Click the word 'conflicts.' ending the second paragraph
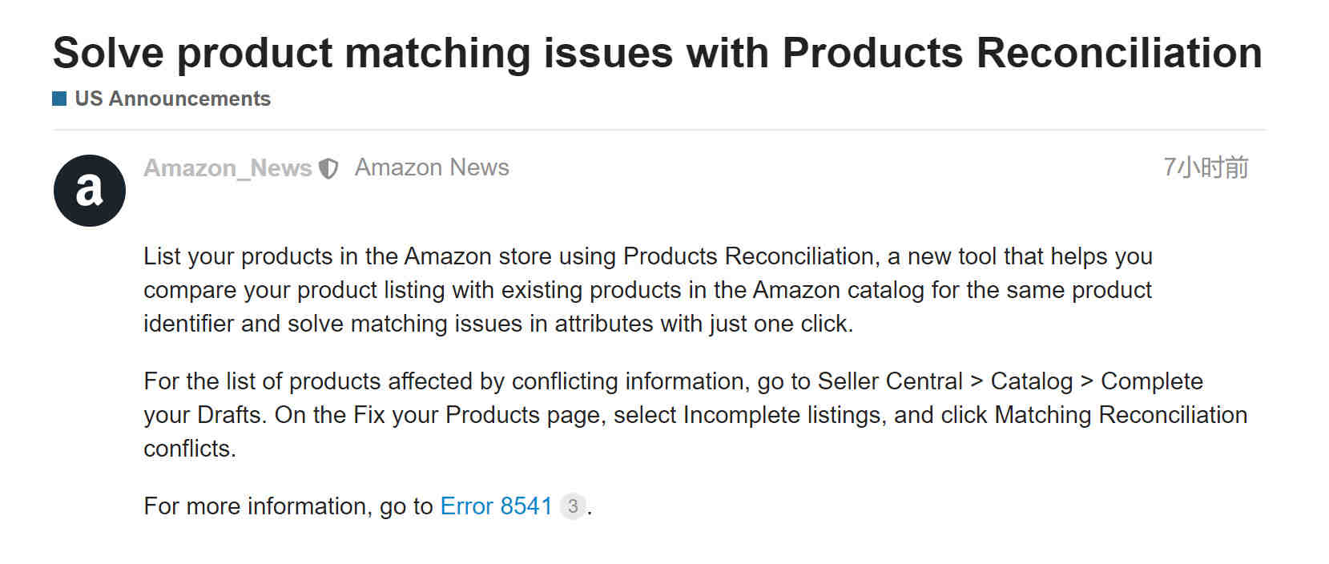This screenshot has width=1329, height=564. click(190, 449)
